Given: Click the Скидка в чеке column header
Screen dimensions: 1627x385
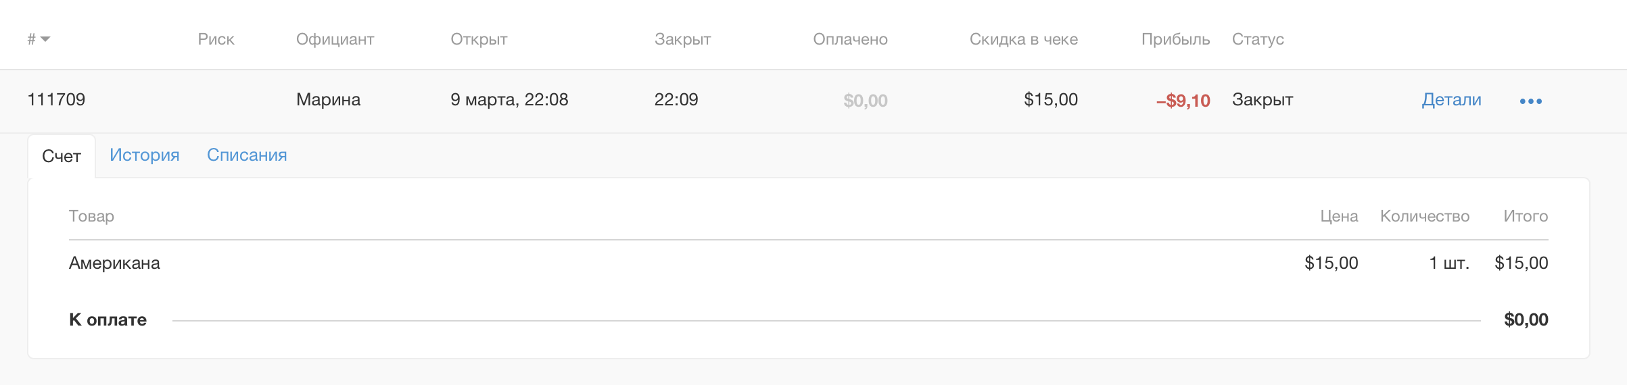Looking at the screenshot, I should pos(1023,39).
